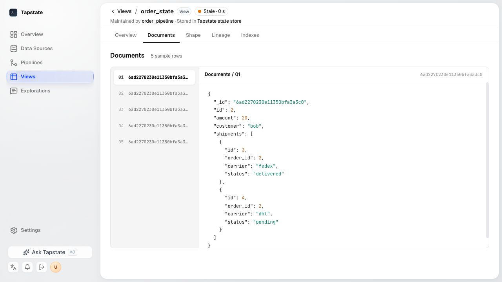Open Settings via its gear icon
502x282 pixels.
[14, 230]
